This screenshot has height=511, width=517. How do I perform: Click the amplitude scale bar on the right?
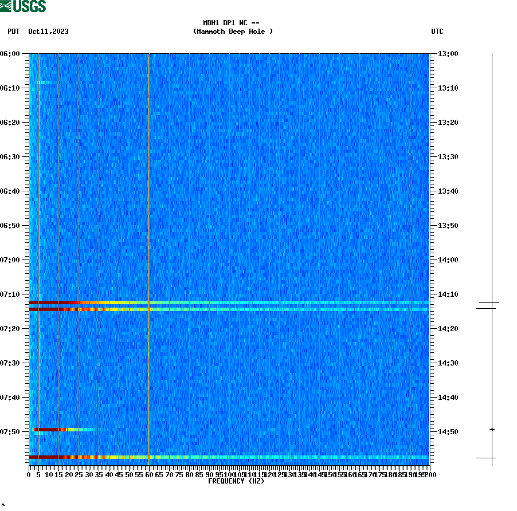[x=492, y=258]
